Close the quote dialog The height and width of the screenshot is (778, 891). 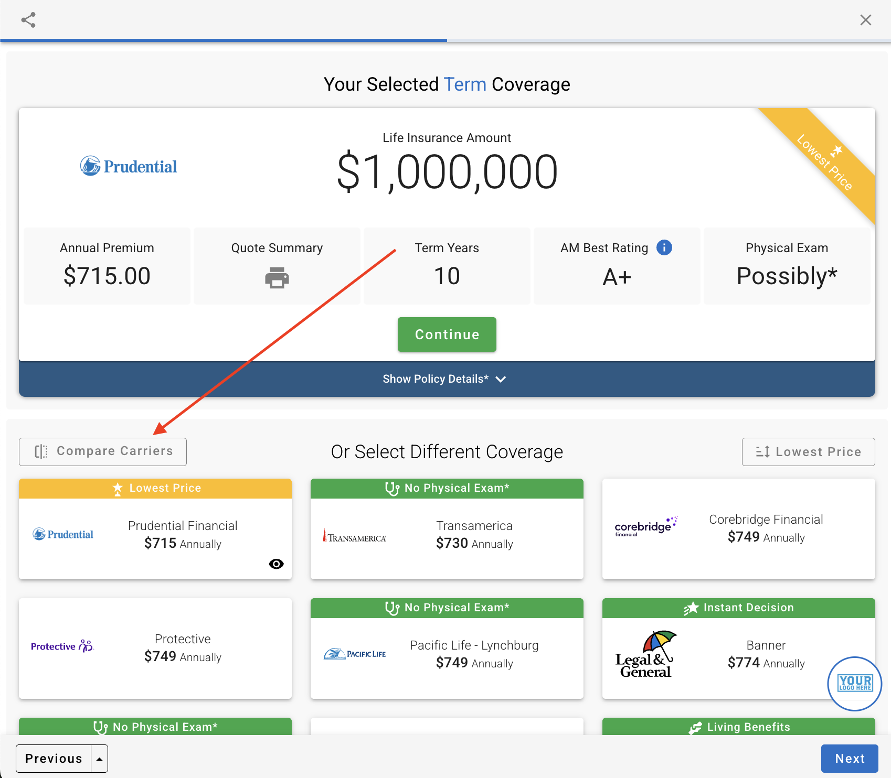click(866, 20)
